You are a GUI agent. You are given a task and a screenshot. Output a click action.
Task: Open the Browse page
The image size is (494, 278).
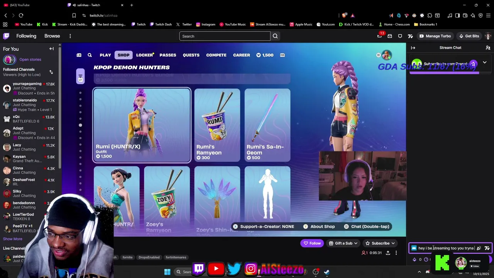point(52,36)
